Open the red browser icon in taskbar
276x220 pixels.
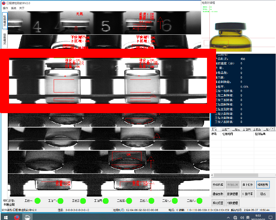(17, 217)
